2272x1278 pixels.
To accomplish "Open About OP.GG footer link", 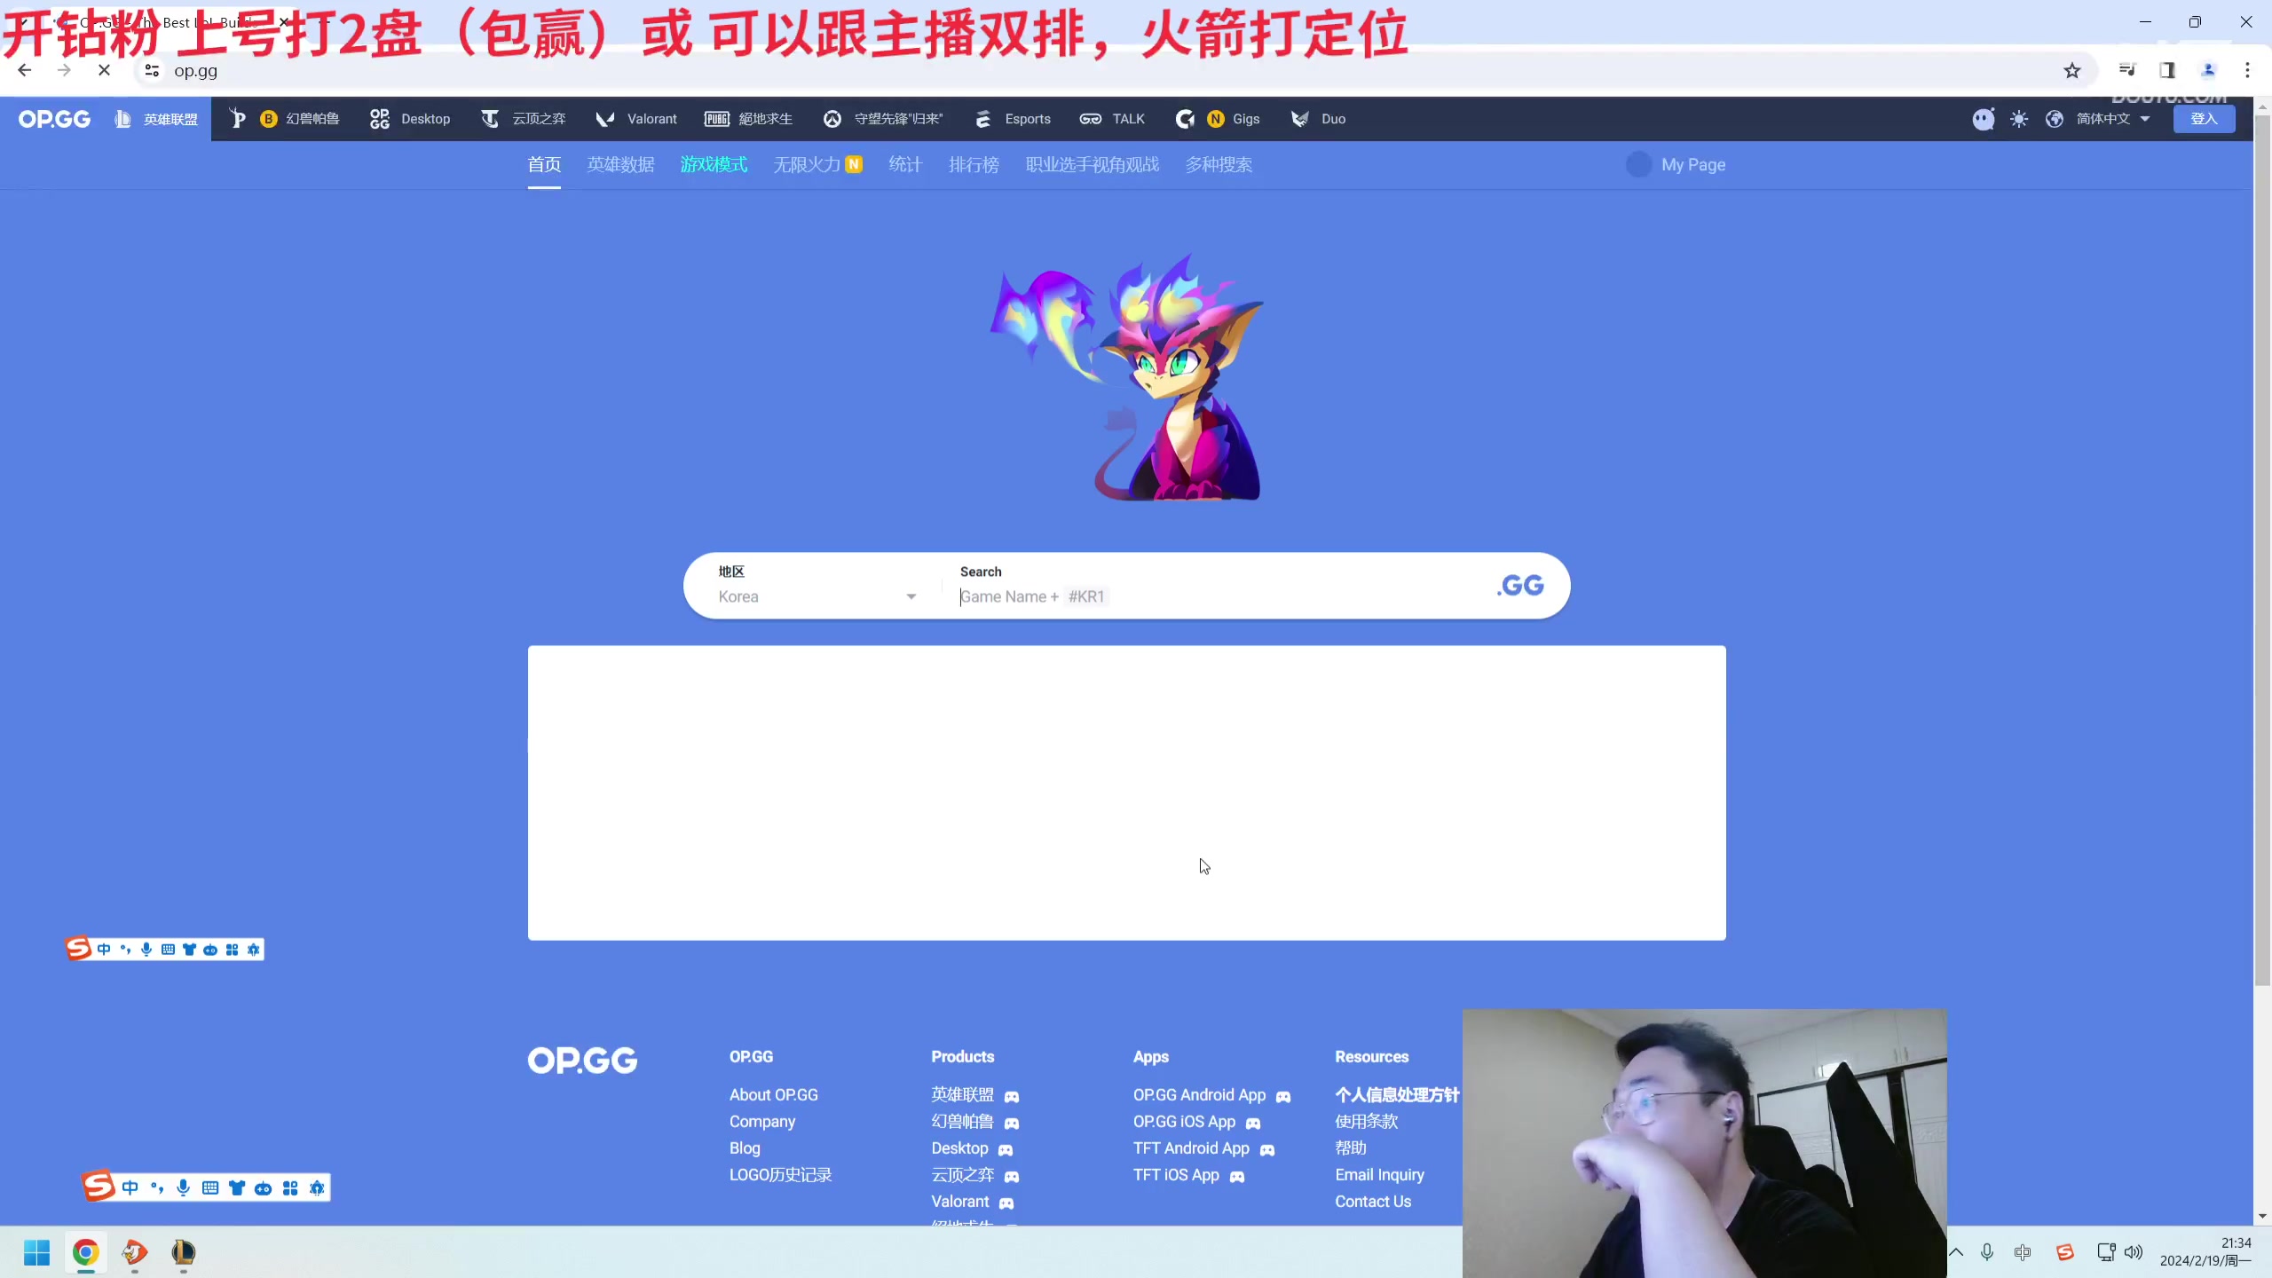I will coord(774,1095).
